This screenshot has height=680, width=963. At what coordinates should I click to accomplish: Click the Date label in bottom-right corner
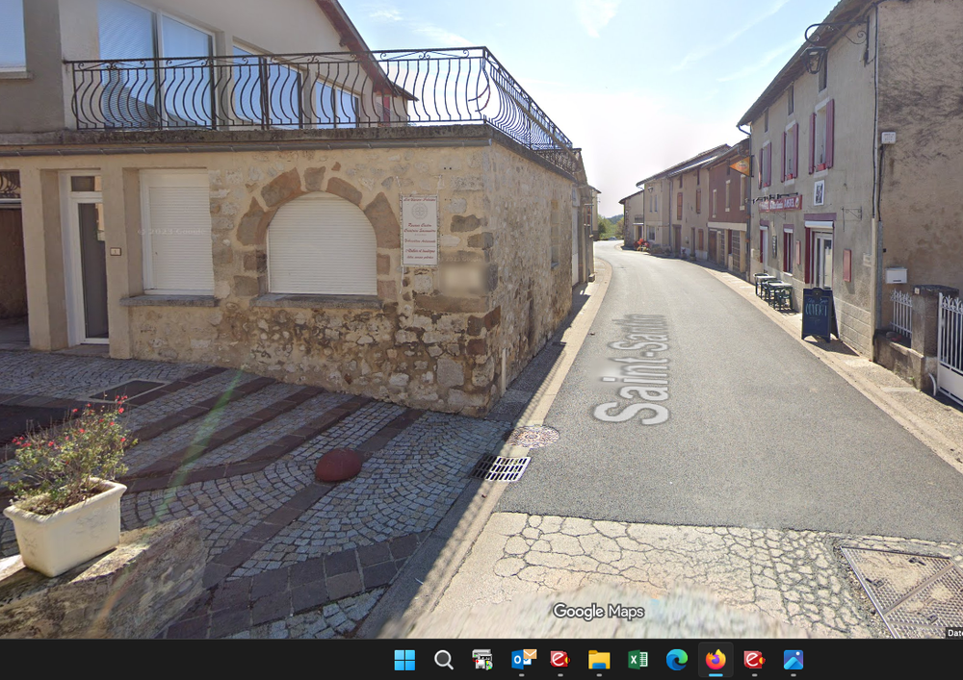pos(953,633)
